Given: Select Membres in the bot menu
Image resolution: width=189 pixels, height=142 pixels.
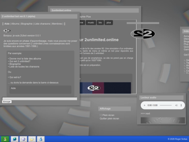Looking at the screenshot, I should [x=57, y=24].
